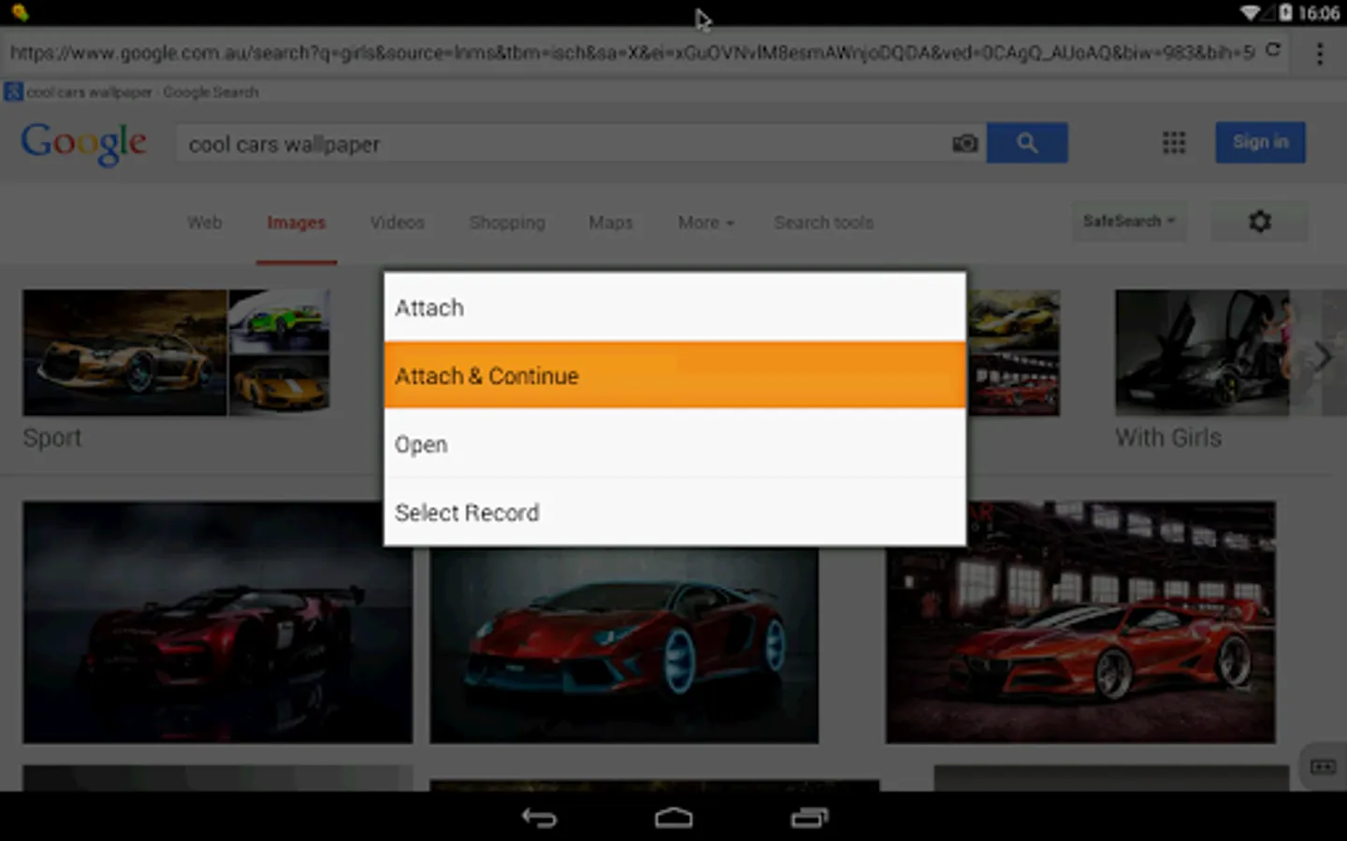Tap the clock showing 16:06
1347x841 pixels.
pyautogui.click(x=1319, y=13)
